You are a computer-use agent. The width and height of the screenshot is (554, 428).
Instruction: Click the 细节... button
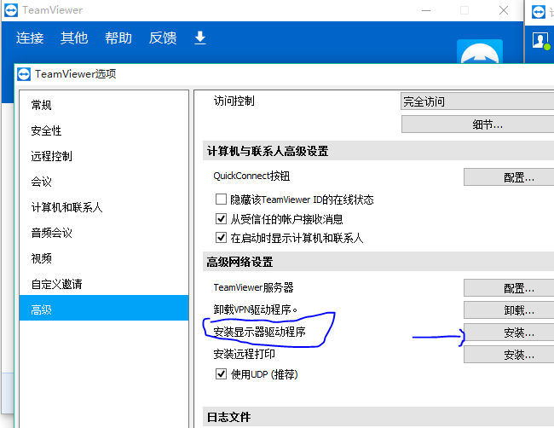[477, 124]
